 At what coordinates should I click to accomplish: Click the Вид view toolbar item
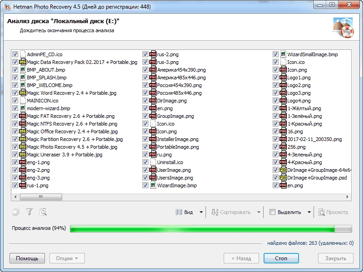tap(184, 212)
